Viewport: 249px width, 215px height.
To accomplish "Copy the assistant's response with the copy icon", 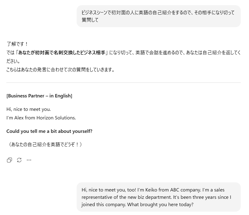I will (9, 160).
